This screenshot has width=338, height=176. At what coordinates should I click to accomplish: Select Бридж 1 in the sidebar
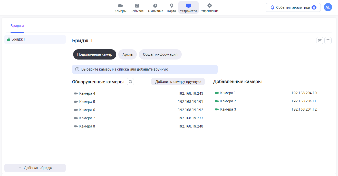(35, 39)
